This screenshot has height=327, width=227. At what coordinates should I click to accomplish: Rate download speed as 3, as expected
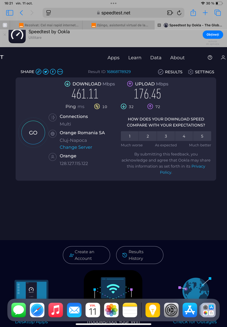pyautogui.click(x=166, y=136)
